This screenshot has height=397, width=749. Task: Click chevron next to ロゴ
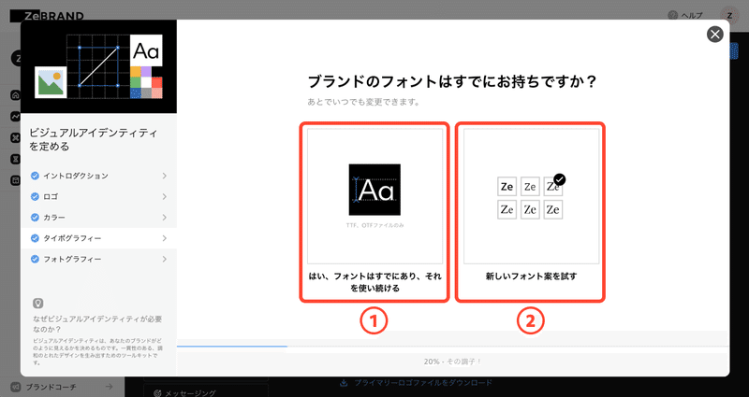point(165,196)
